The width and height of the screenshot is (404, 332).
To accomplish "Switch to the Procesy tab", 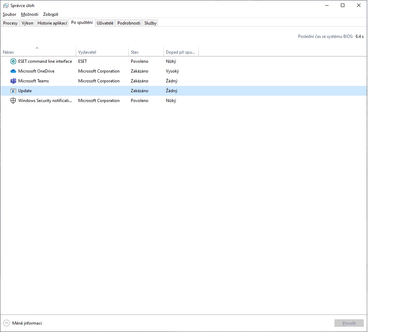I will tap(10, 23).
